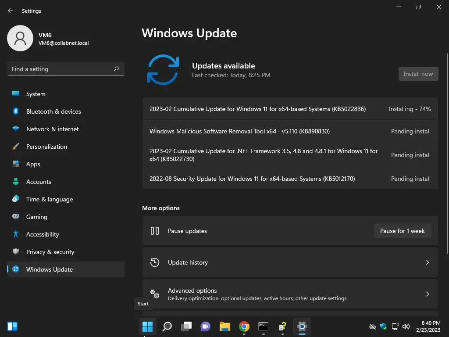Screen dimensions: 449x337
Task: Click the Windows Security tray icon
Action: [383, 326]
